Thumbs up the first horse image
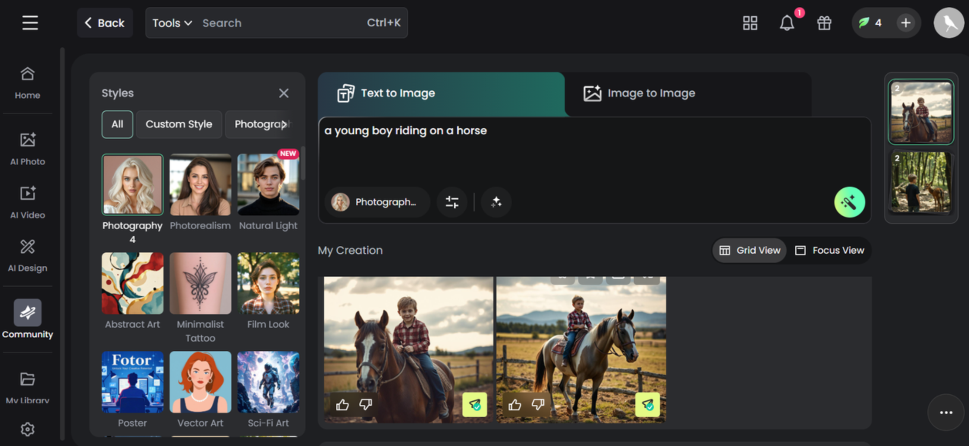 coord(342,405)
